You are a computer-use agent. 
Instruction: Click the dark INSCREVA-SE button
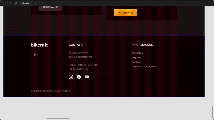[x=50, y=7]
